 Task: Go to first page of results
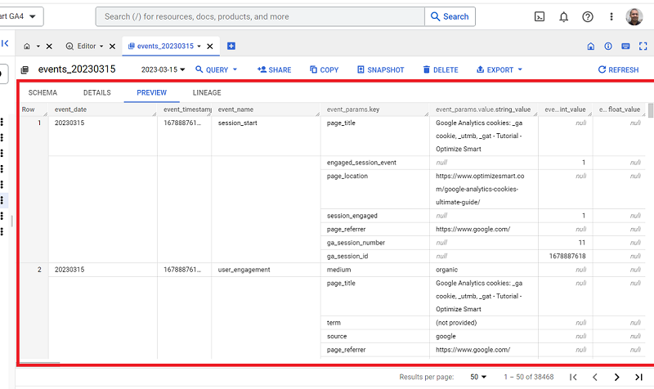574,377
